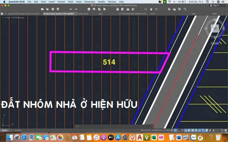
Task: Click the Print Preview icon
Action: [x=94, y=9]
